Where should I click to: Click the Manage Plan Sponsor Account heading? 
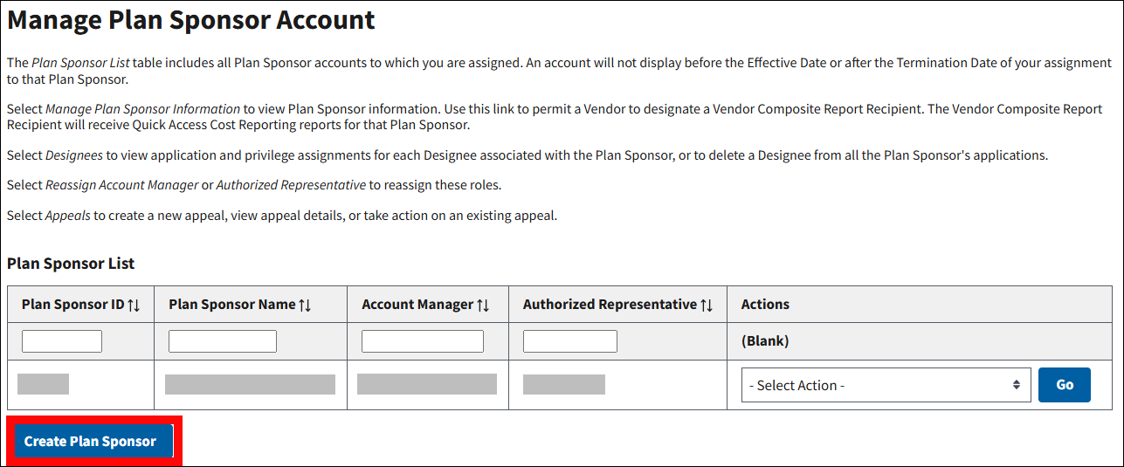pos(191,20)
